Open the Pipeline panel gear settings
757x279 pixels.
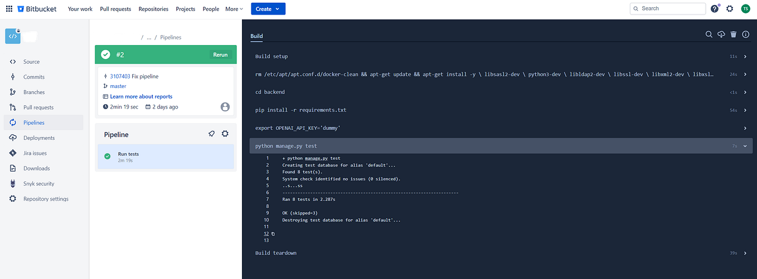[x=225, y=134]
